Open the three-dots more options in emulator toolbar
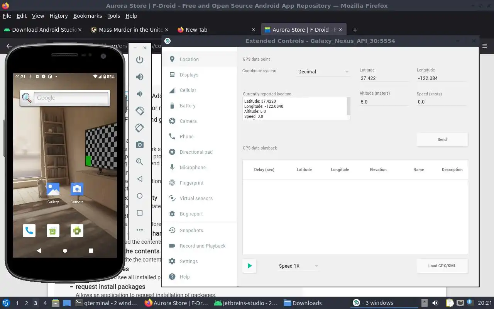 (140, 230)
